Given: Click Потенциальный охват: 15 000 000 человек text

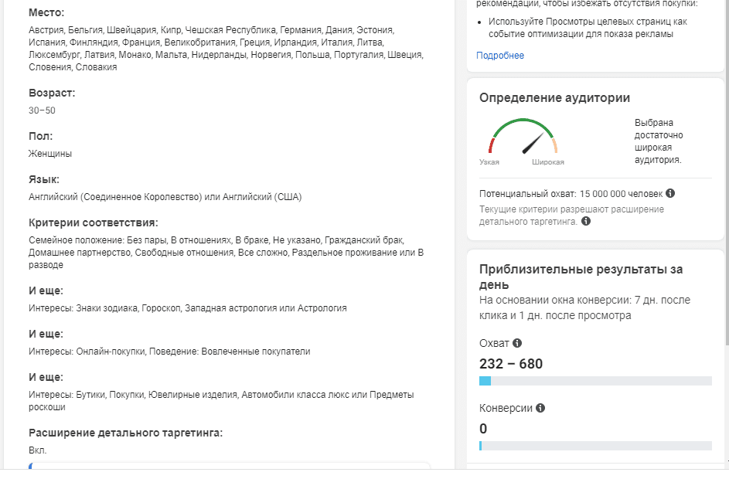Looking at the screenshot, I should pos(571,194).
